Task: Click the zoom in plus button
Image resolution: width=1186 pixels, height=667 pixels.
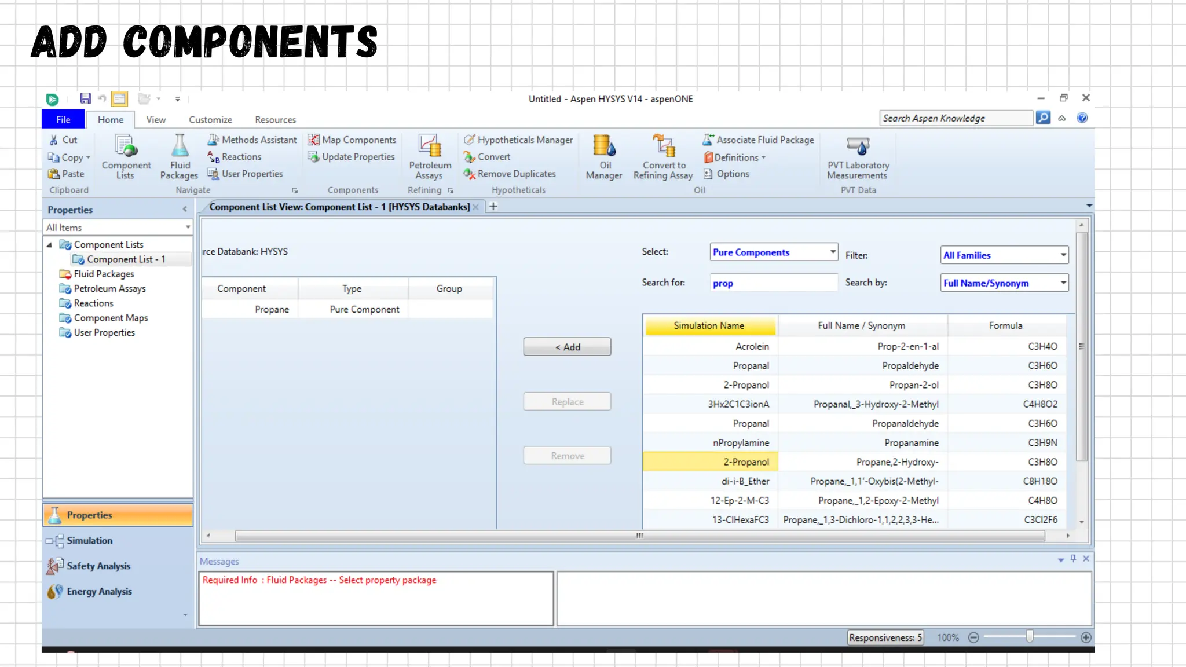Action: [1086, 637]
